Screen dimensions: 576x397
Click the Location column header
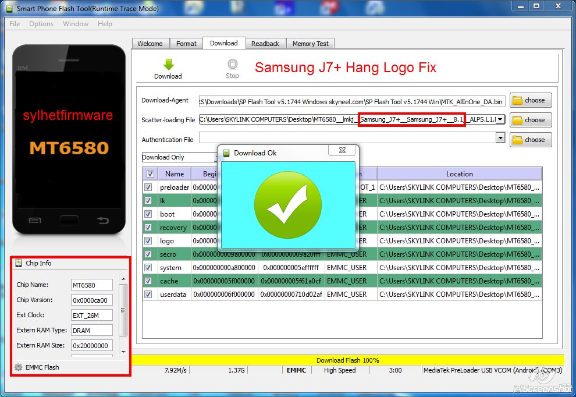tap(459, 174)
